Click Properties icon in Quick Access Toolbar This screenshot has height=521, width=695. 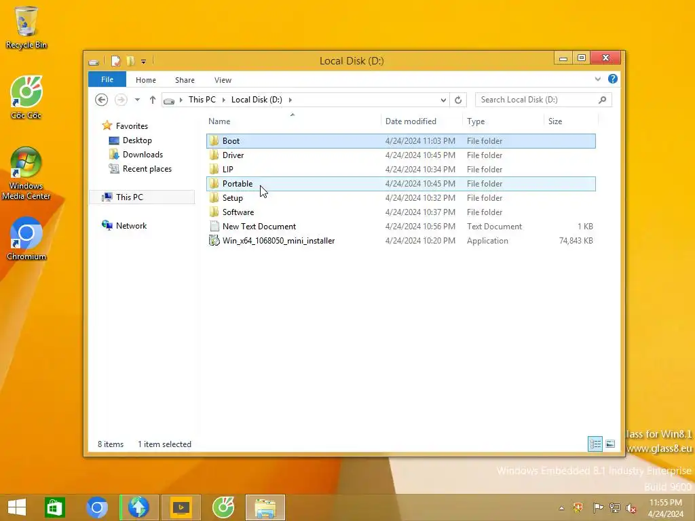point(115,60)
